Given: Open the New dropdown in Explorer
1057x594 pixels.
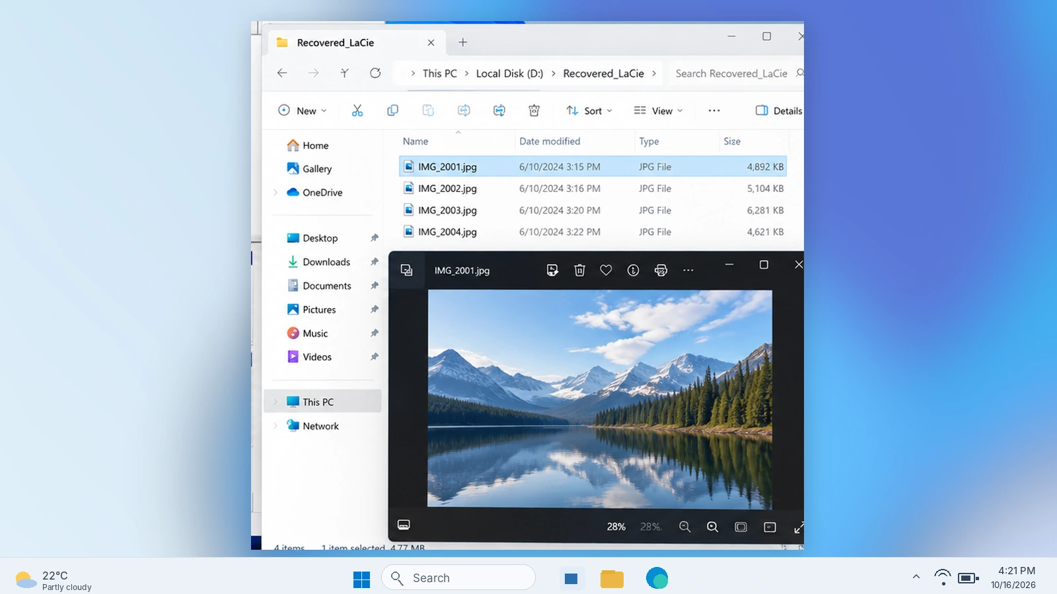Looking at the screenshot, I should click(x=303, y=111).
